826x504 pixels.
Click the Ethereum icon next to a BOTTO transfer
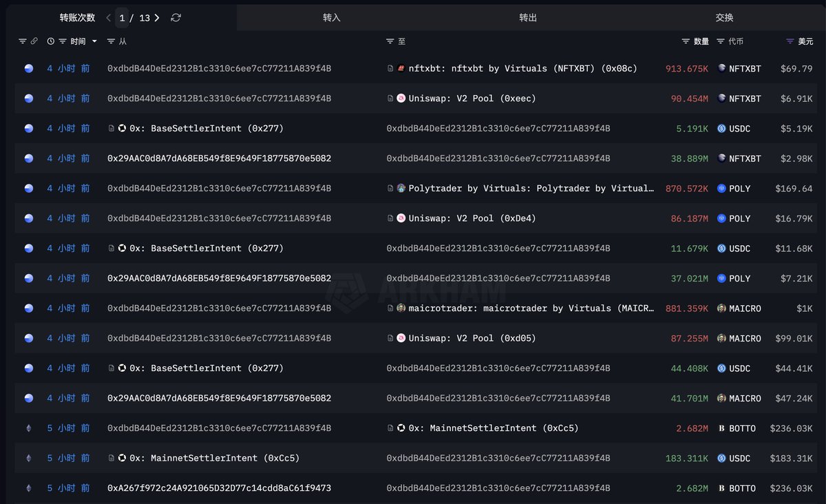28,428
